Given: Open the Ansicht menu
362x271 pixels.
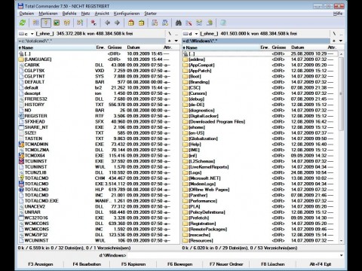Looking at the screenshot, I should click(102, 14).
